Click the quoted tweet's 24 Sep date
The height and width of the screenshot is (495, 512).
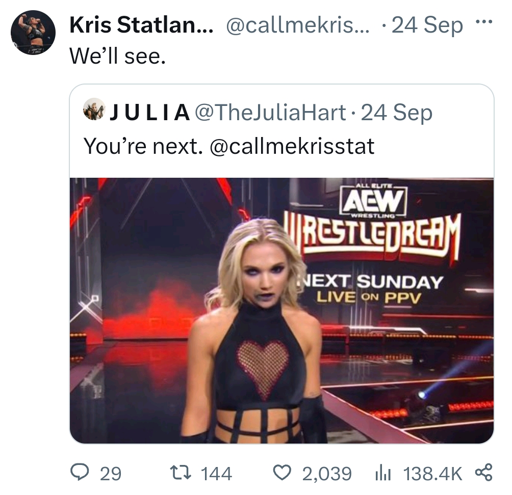pos(396,113)
